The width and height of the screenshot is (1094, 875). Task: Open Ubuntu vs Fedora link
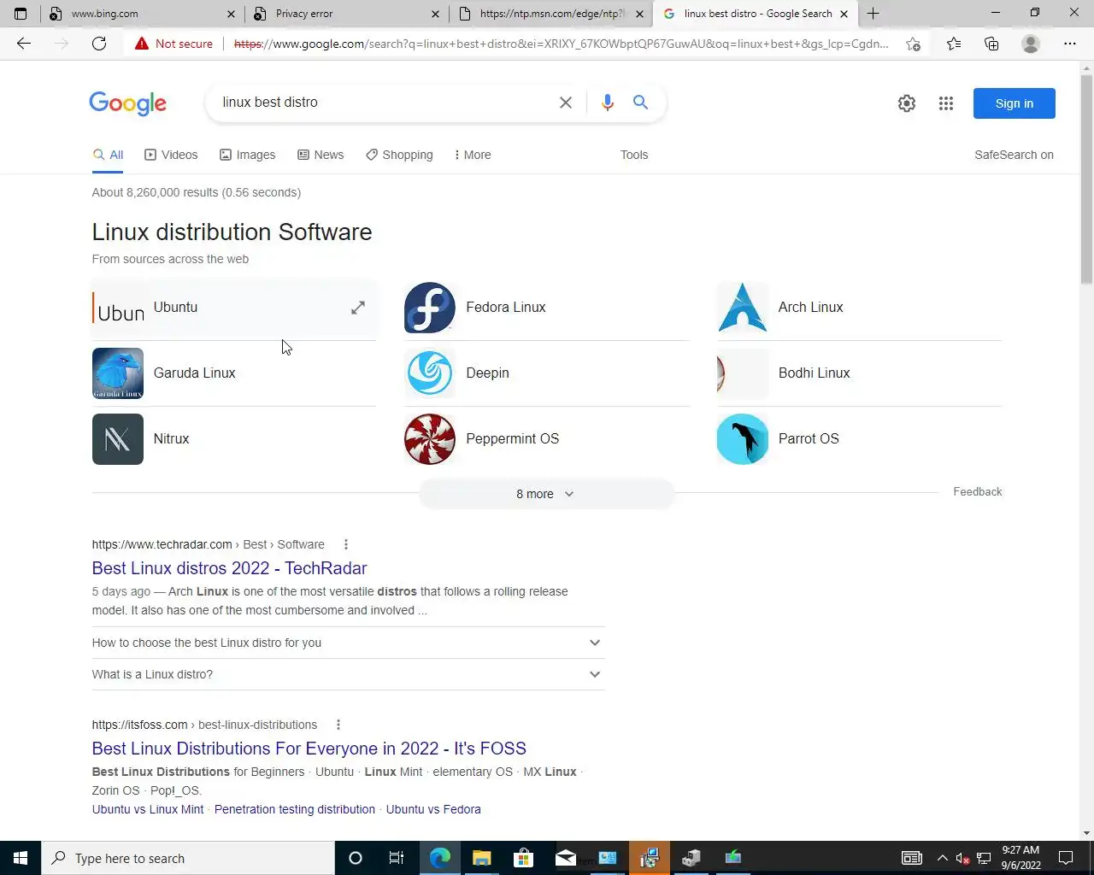pos(433,809)
